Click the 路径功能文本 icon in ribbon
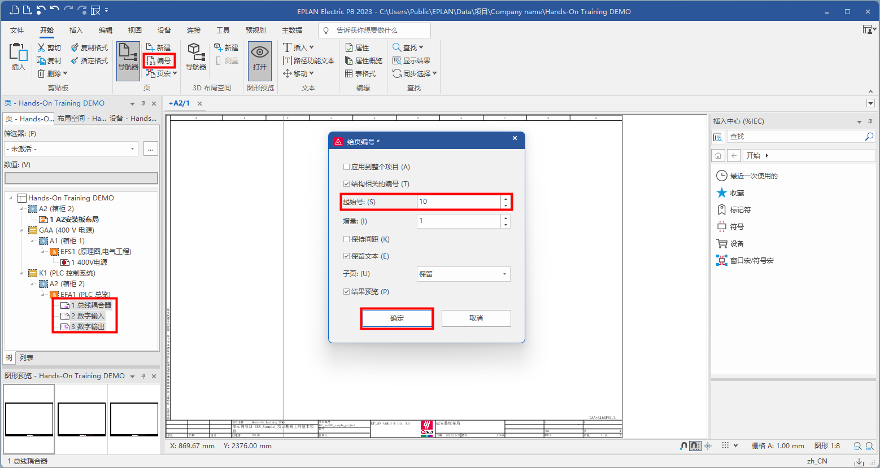880x468 pixels. click(287, 60)
